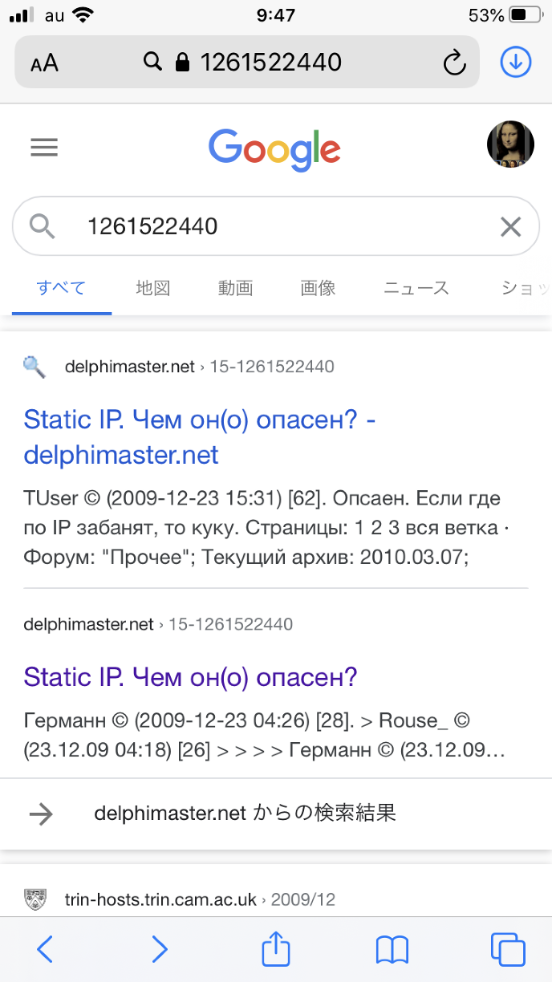Switch to the 地図 tab

pos(152,288)
